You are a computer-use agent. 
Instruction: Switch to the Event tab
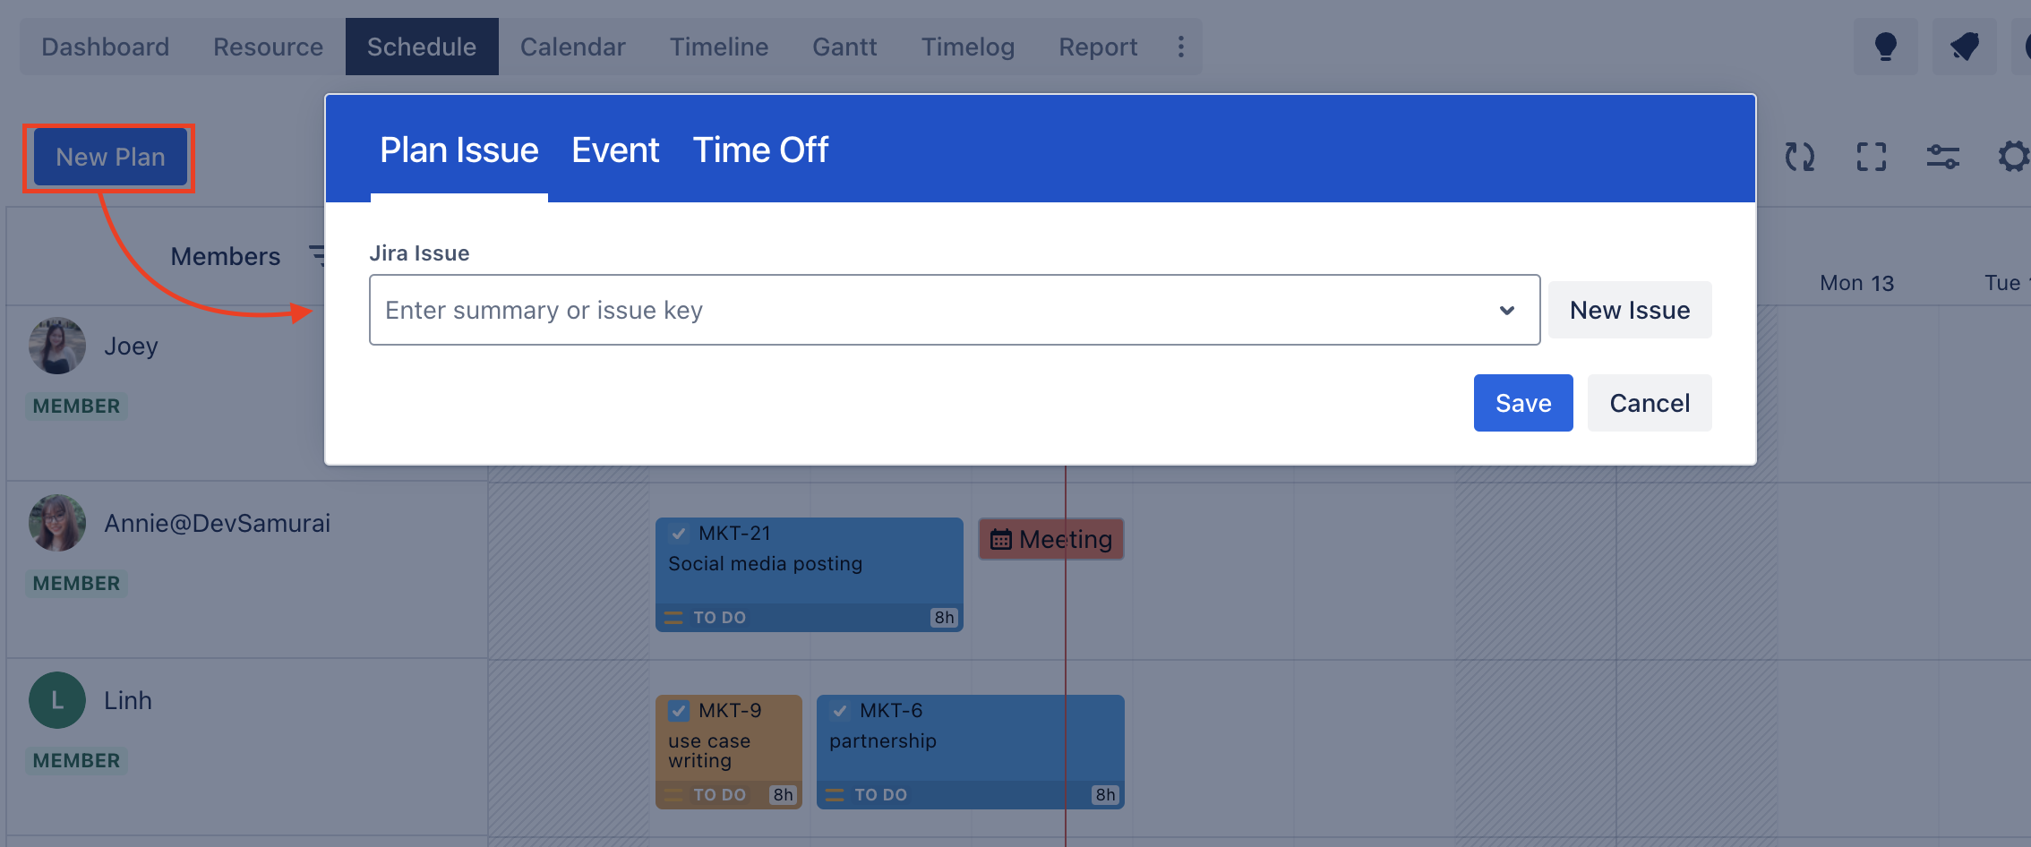[615, 150]
